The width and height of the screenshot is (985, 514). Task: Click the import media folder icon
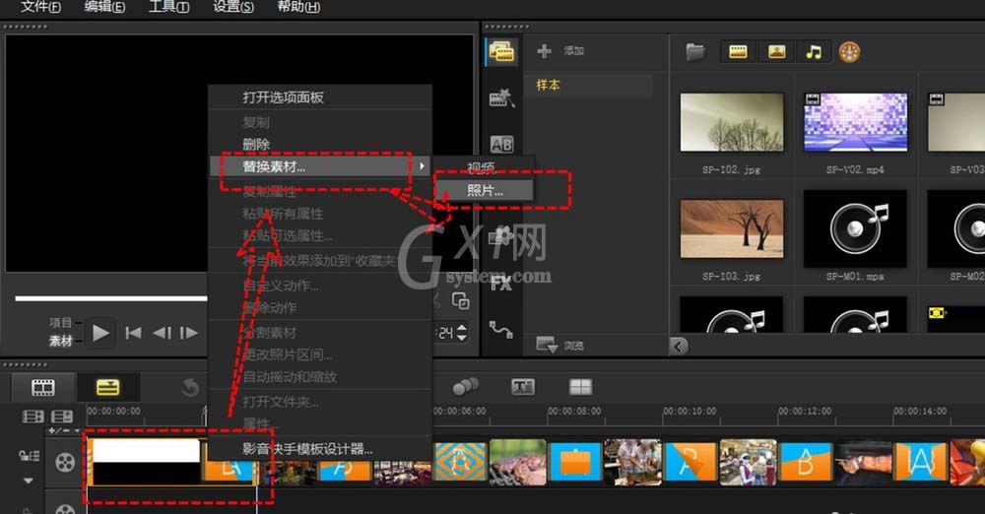695,51
